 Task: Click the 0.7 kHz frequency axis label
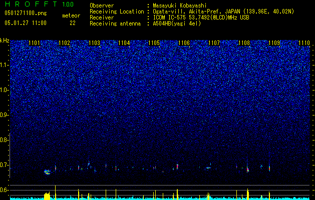[x=4, y=165]
